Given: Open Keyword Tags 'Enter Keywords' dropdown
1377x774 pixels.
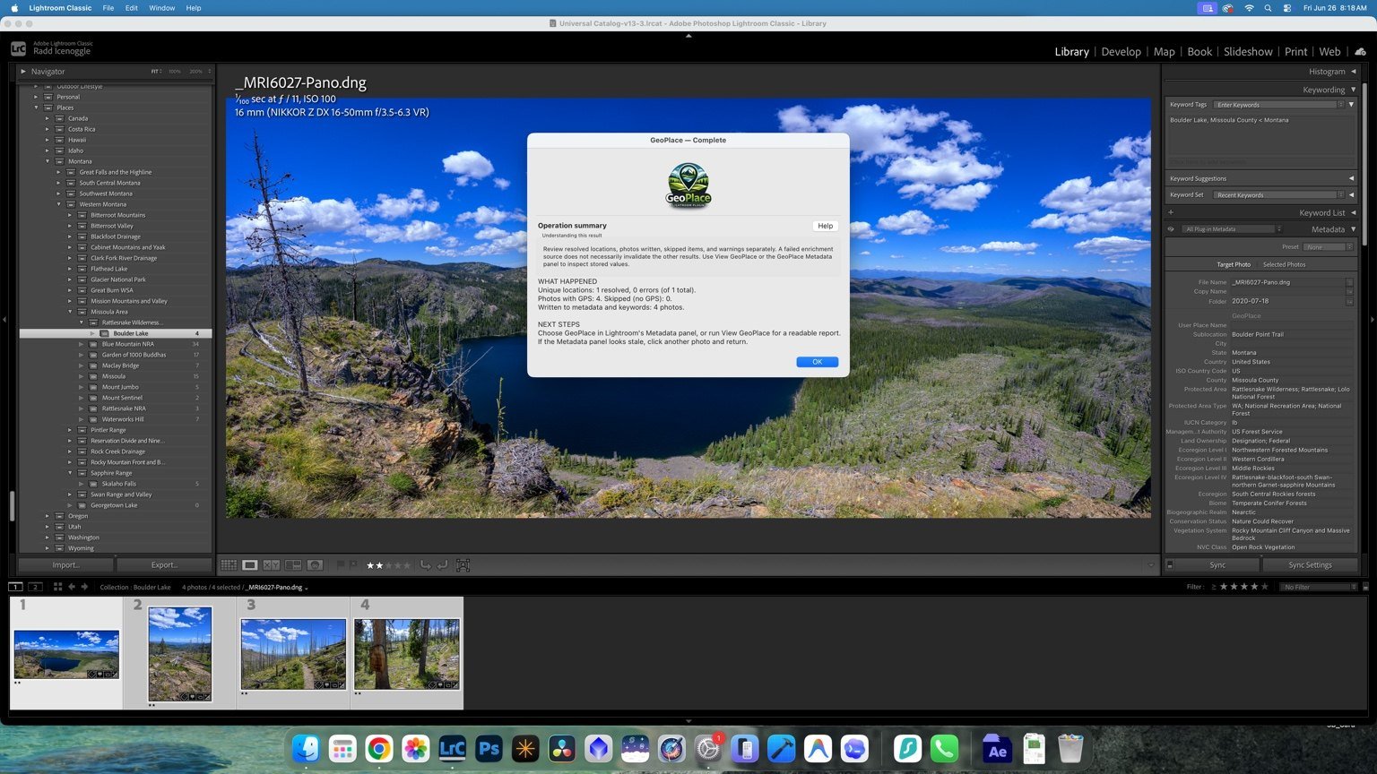Looking at the screenshot, I should click(1279, 105).
